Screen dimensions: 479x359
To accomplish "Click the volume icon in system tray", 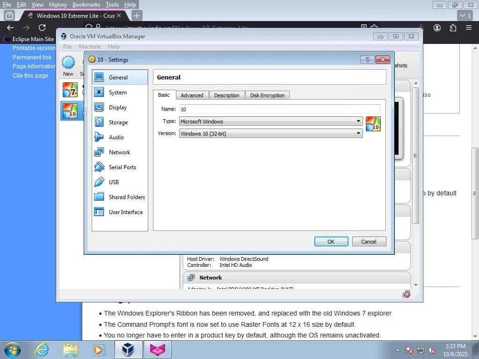I will coord(432,351).
